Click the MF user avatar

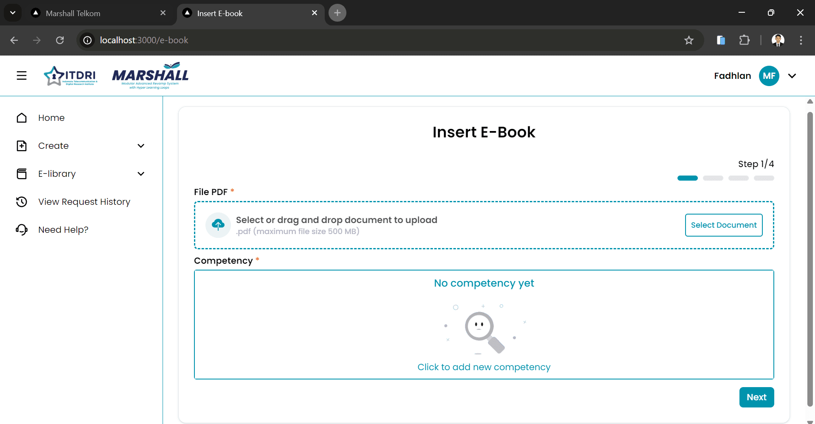click(x=769, y=76)
